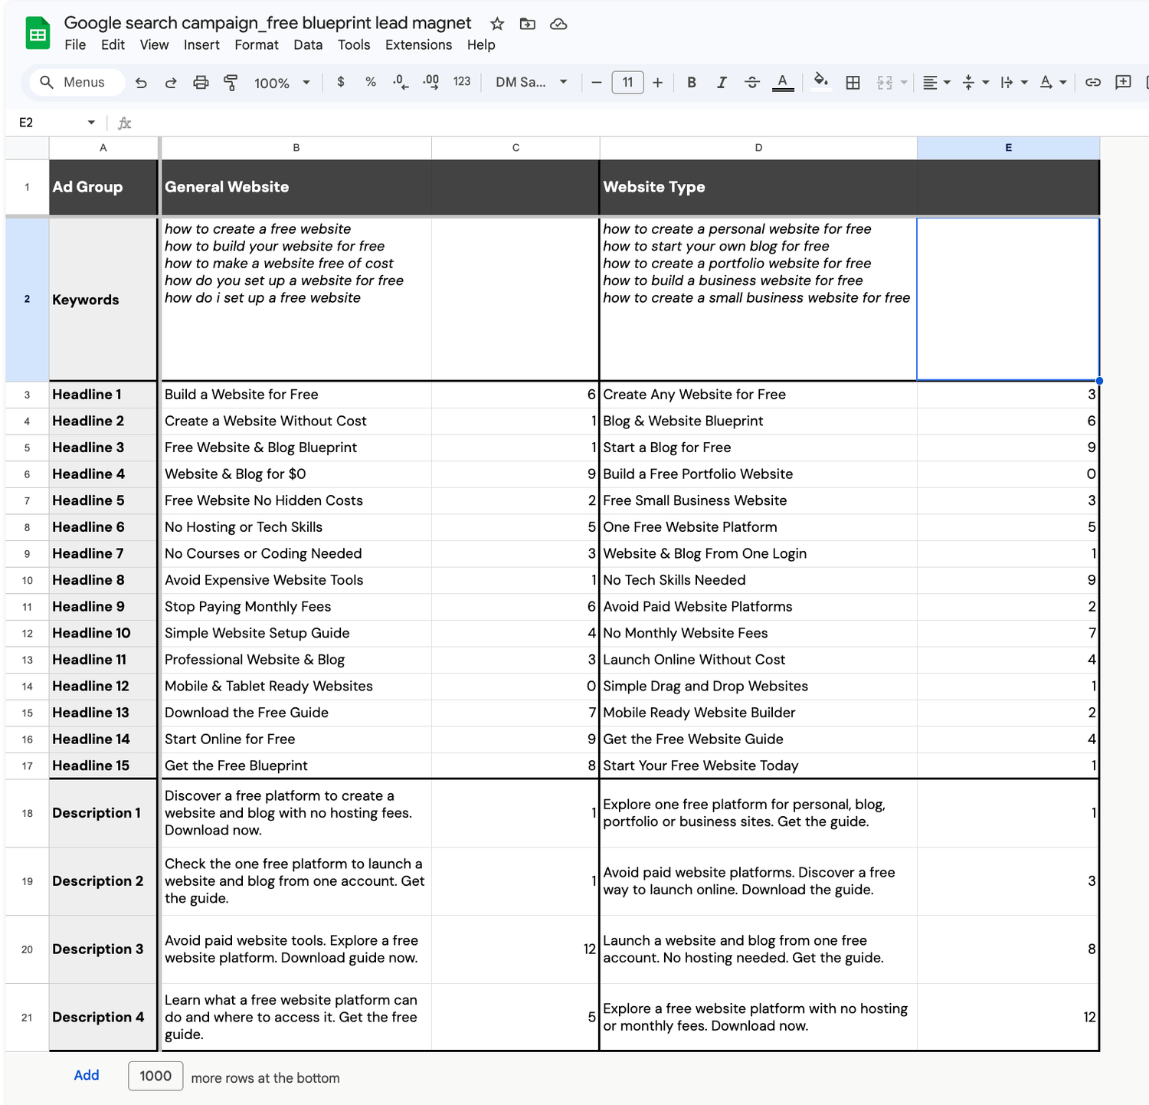
Task: Star this spreadsheet
Action: (x=497, y=24)
